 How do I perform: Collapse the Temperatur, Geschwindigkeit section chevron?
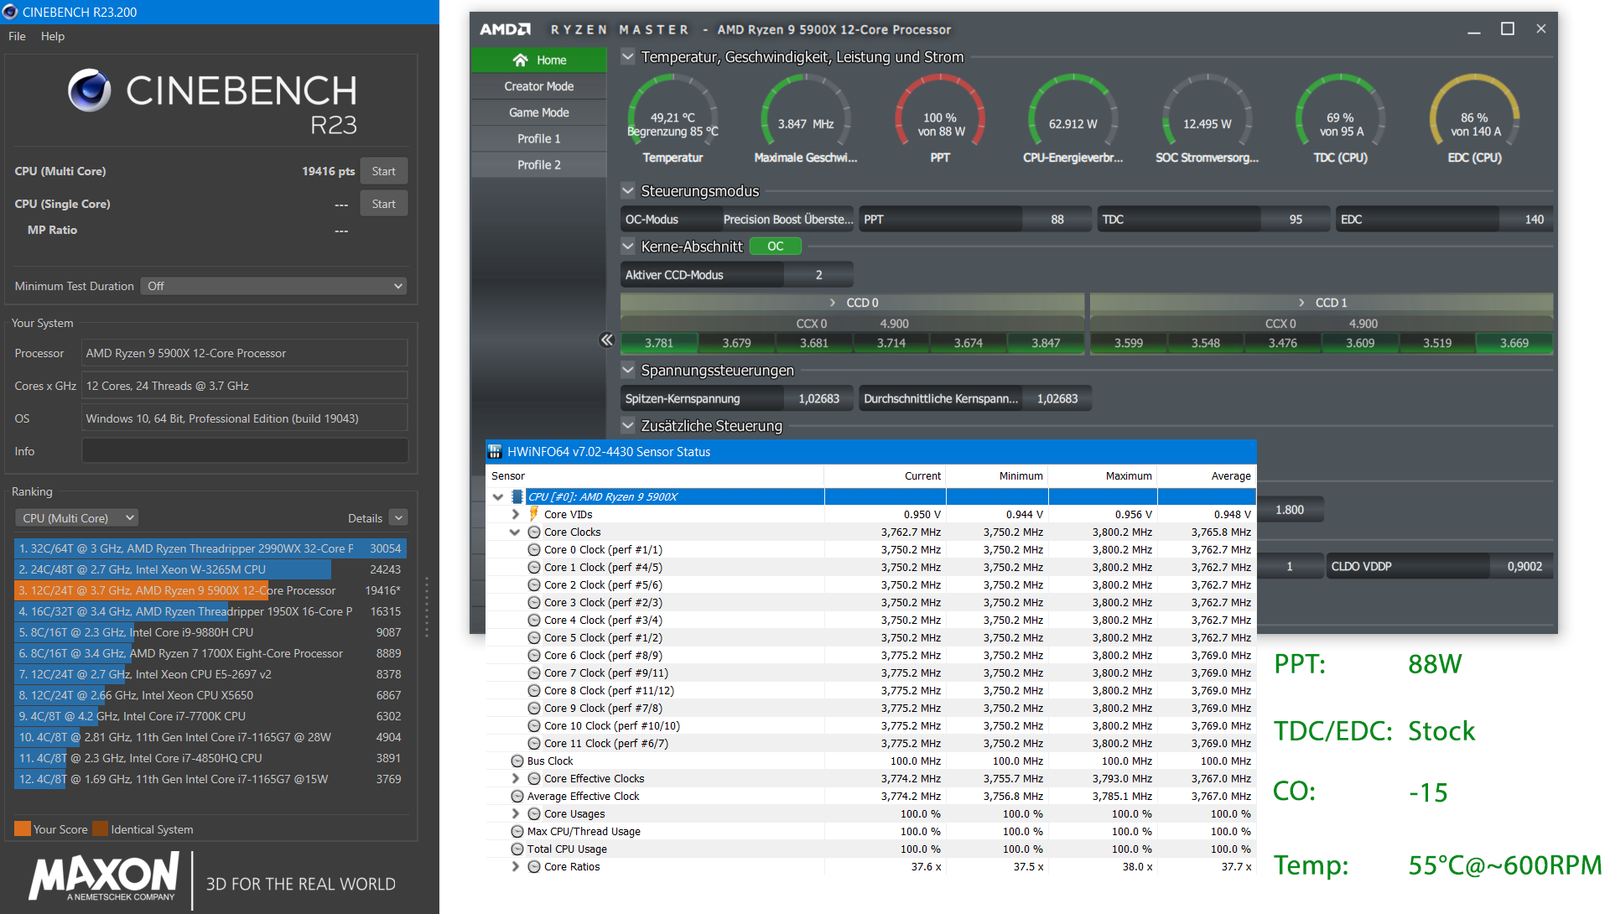tap(627, 57)
